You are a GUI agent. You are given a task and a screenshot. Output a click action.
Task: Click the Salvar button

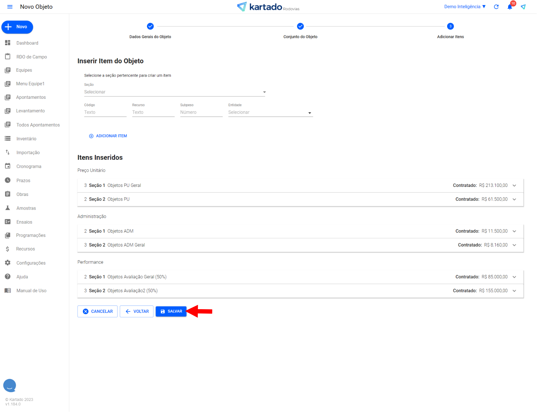click(171, 312)
